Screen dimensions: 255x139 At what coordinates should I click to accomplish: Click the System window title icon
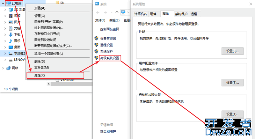[97, 4]
